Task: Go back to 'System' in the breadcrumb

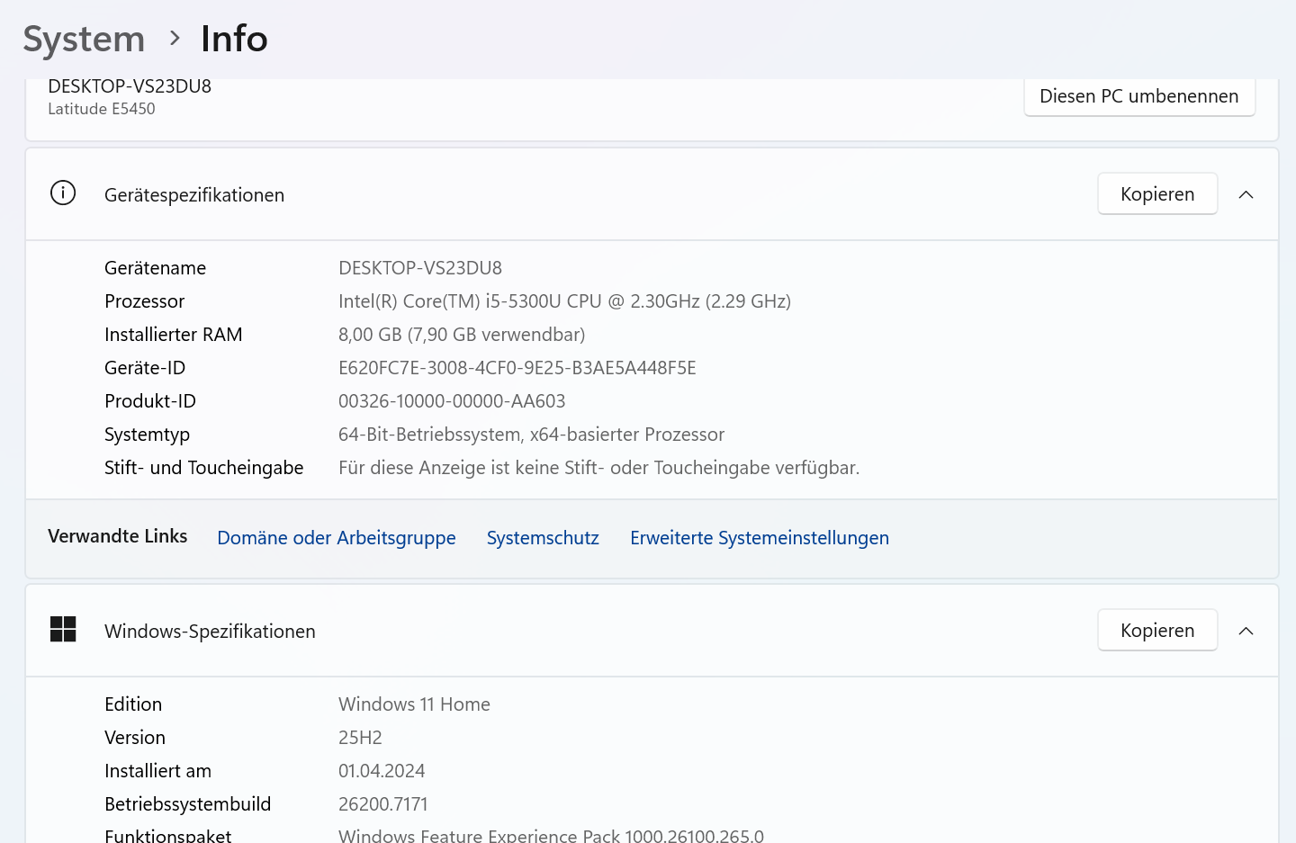Action: click(84, 40)
